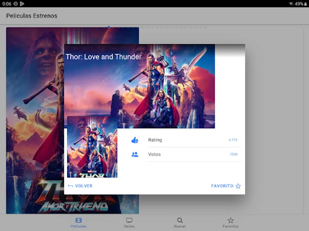The height and width of the screenshot is (231, 309).
Task: Click the Volver back arrow icon
Action: (x=70, y=186)
